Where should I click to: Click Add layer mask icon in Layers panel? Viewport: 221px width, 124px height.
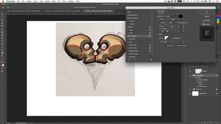(205, 123)
